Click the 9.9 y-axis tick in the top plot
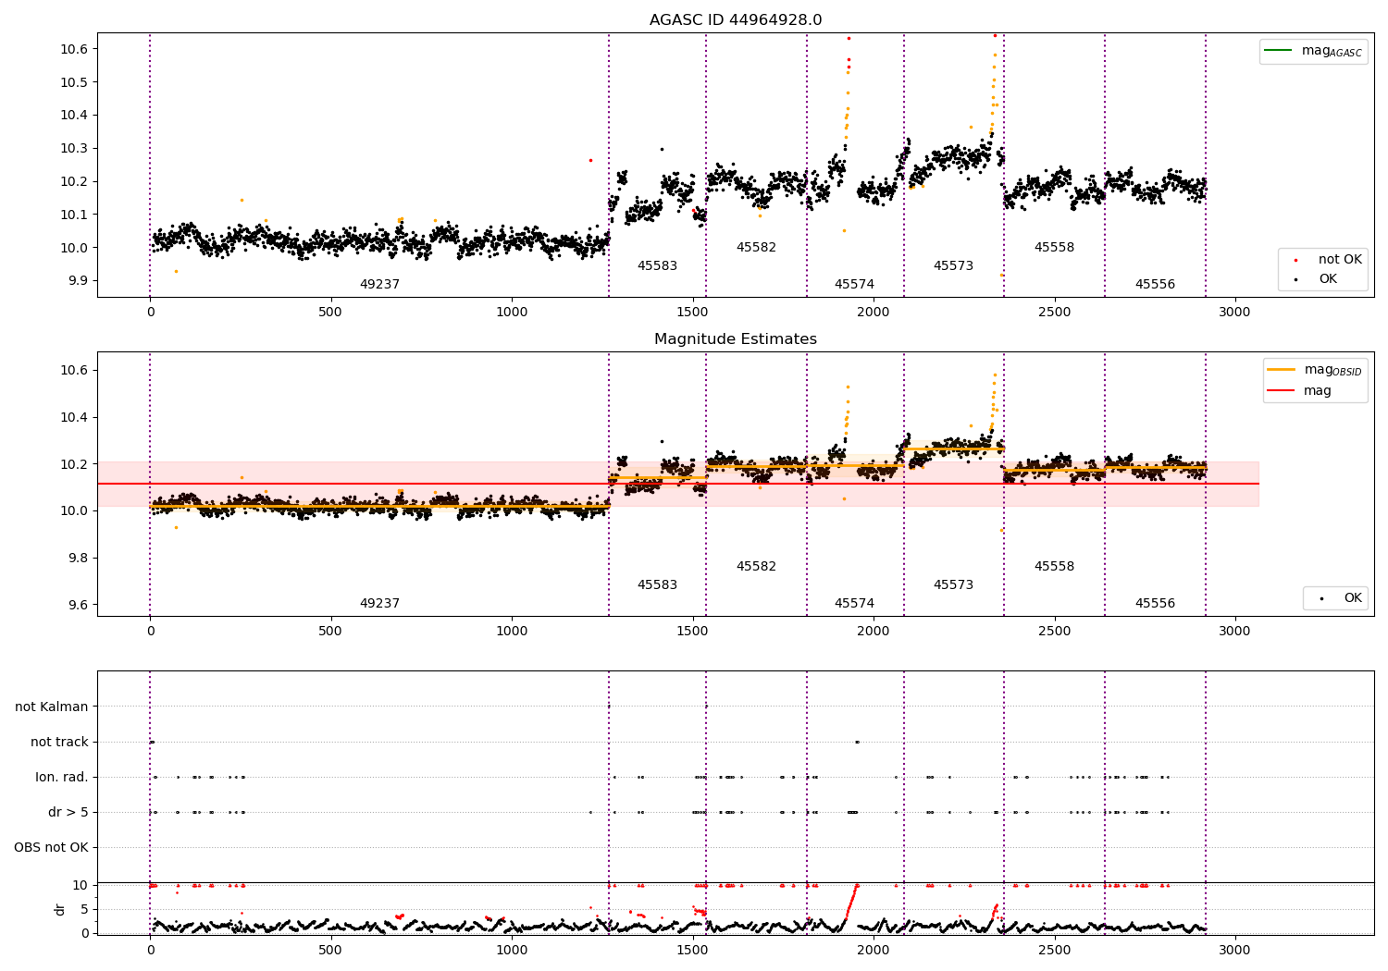1388x971 pixels. 78,281
